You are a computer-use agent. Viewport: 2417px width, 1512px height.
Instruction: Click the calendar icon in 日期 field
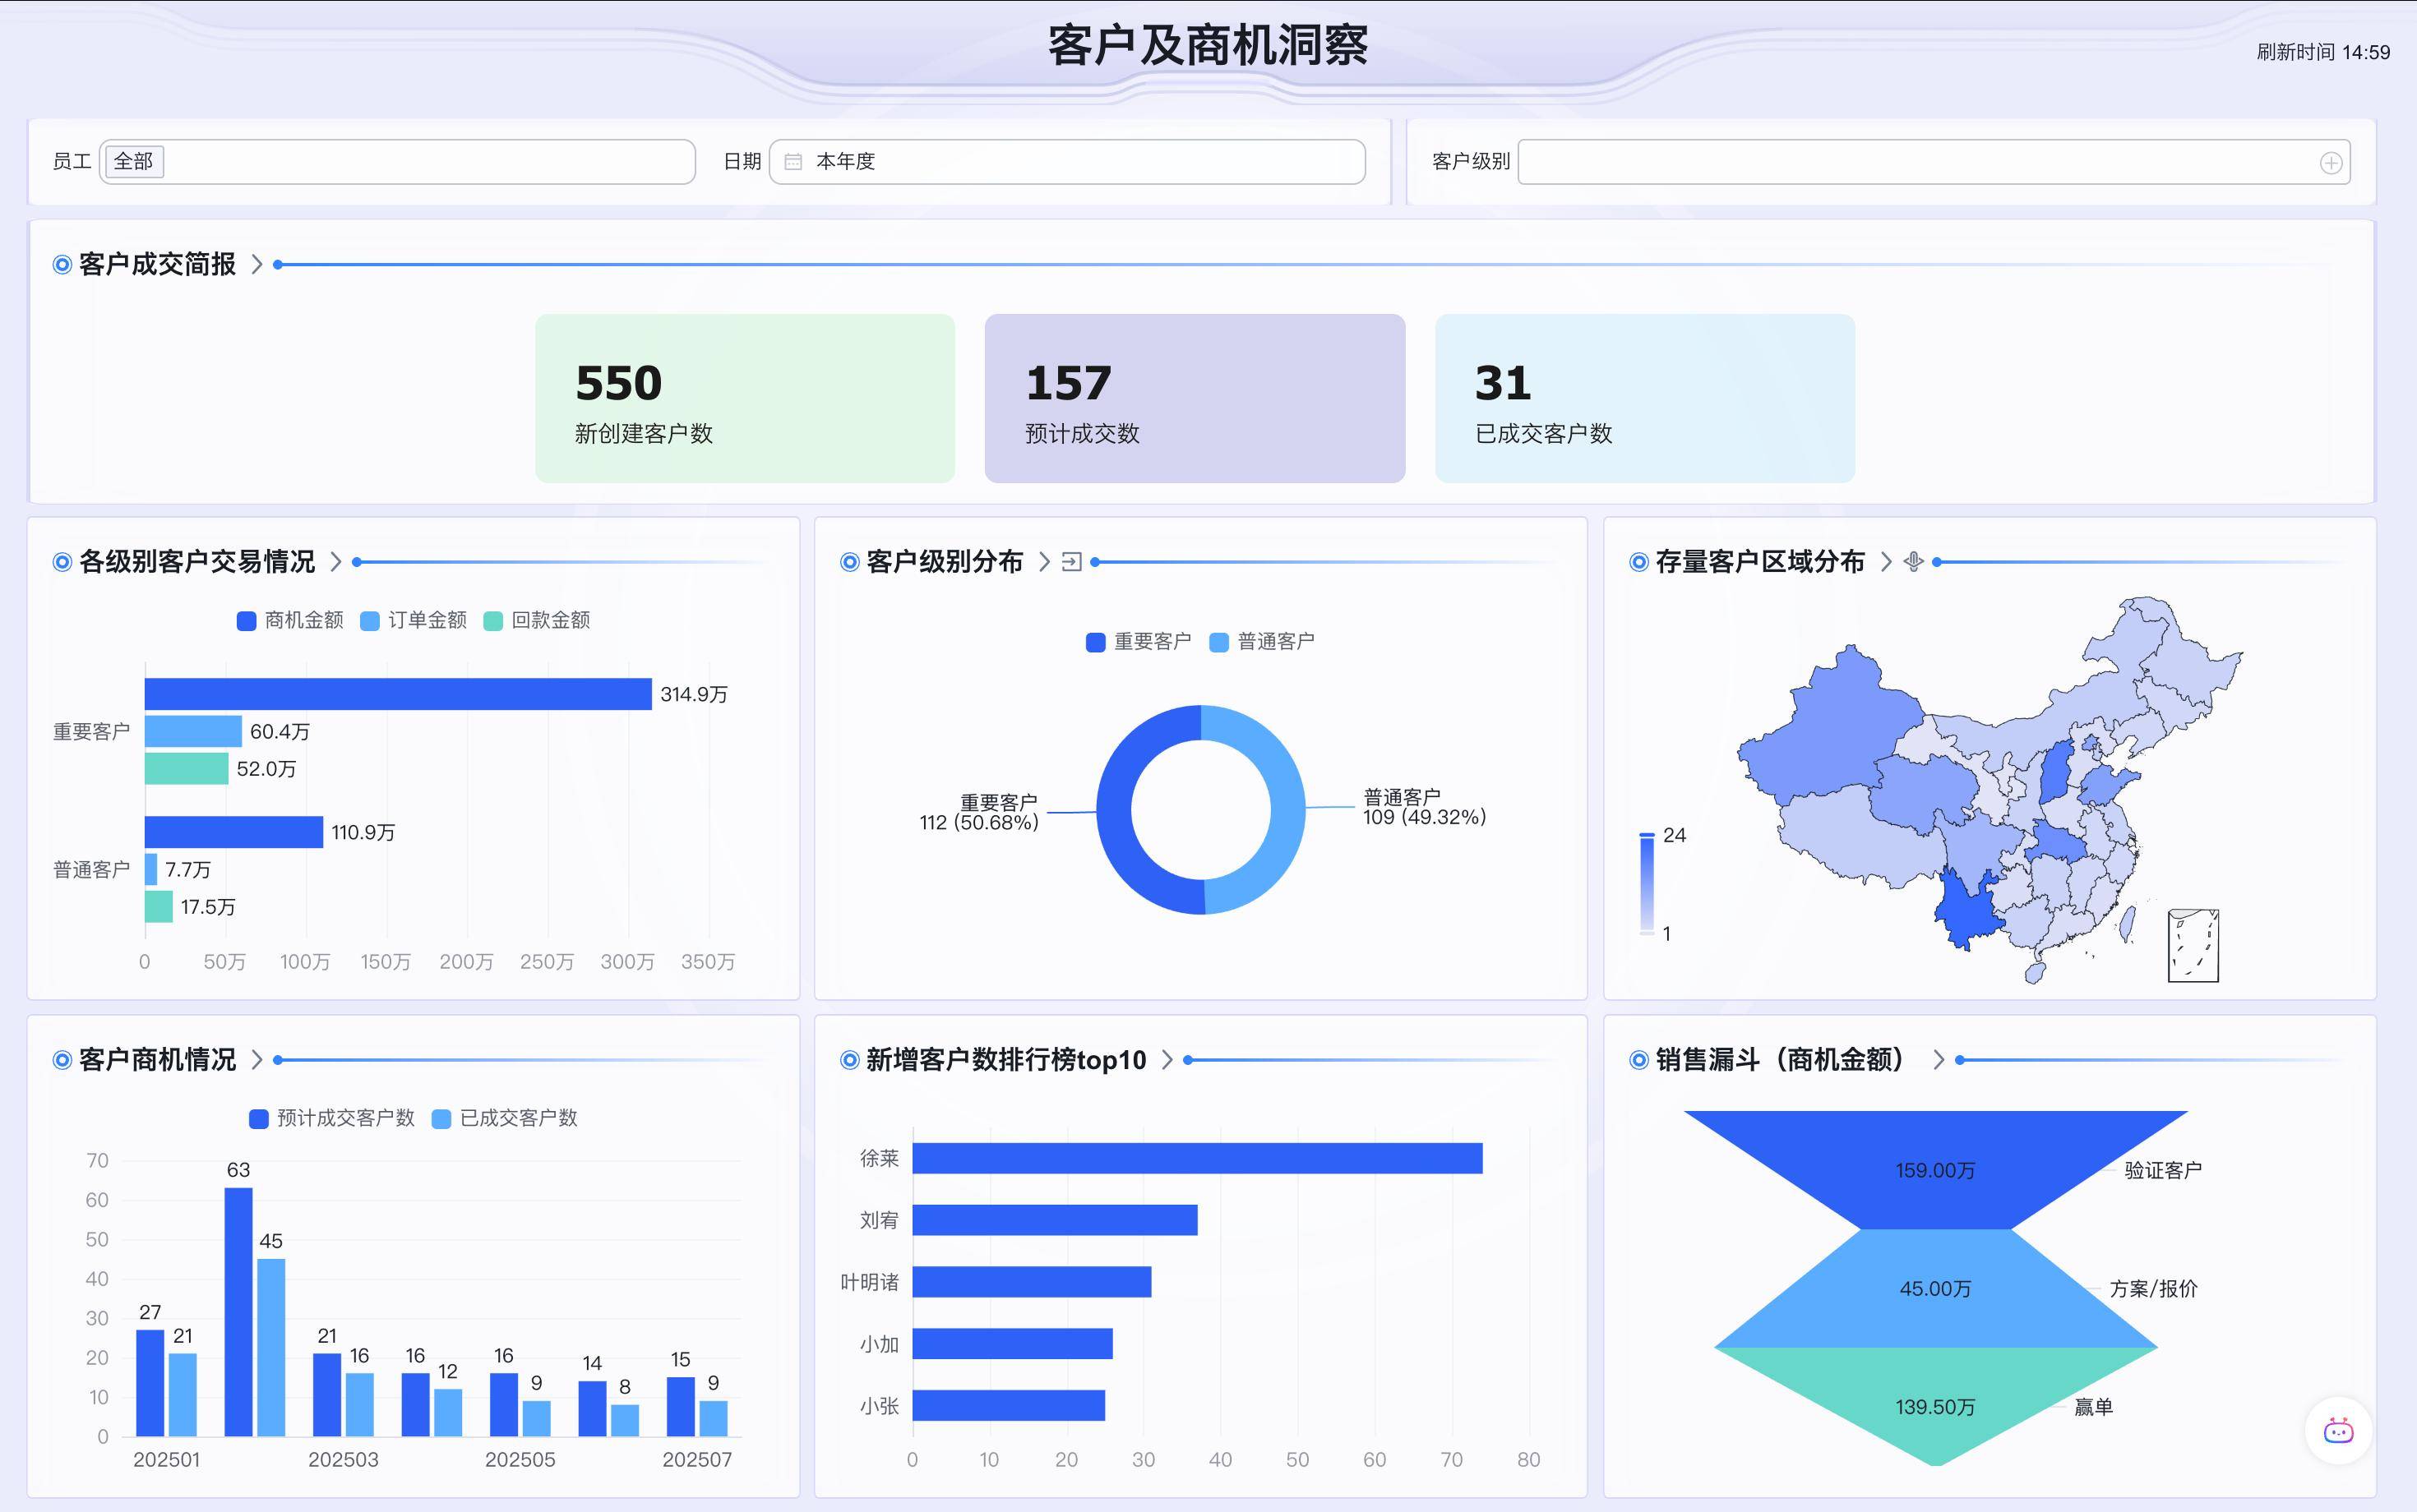(x=793, y=162)
